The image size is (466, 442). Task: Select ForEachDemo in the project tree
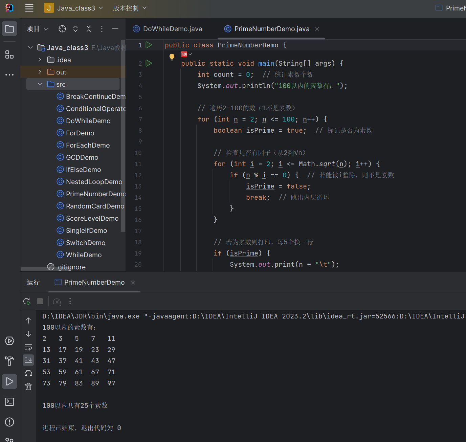[83, 145]
